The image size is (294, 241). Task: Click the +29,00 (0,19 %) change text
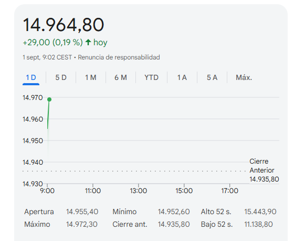[x=52, y=42]
